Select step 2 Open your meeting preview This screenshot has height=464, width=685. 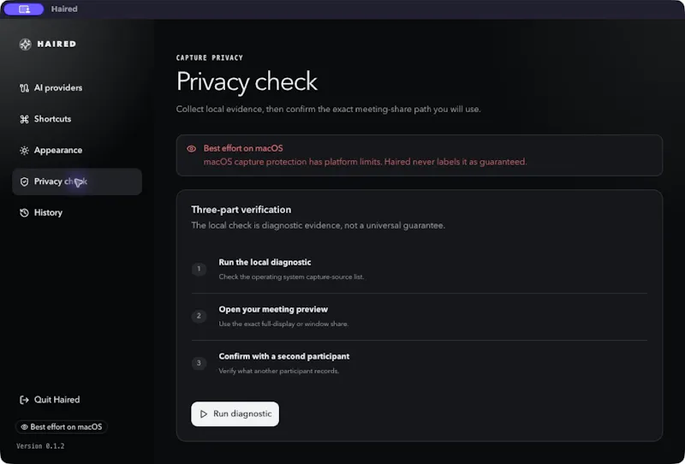click(420, 316)
